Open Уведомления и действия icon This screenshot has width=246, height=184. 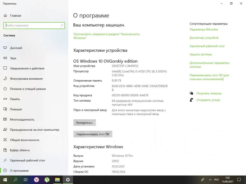(5, 68)
